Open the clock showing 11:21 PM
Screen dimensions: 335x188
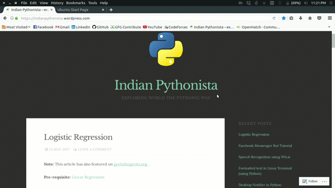(x=318, y=3)
